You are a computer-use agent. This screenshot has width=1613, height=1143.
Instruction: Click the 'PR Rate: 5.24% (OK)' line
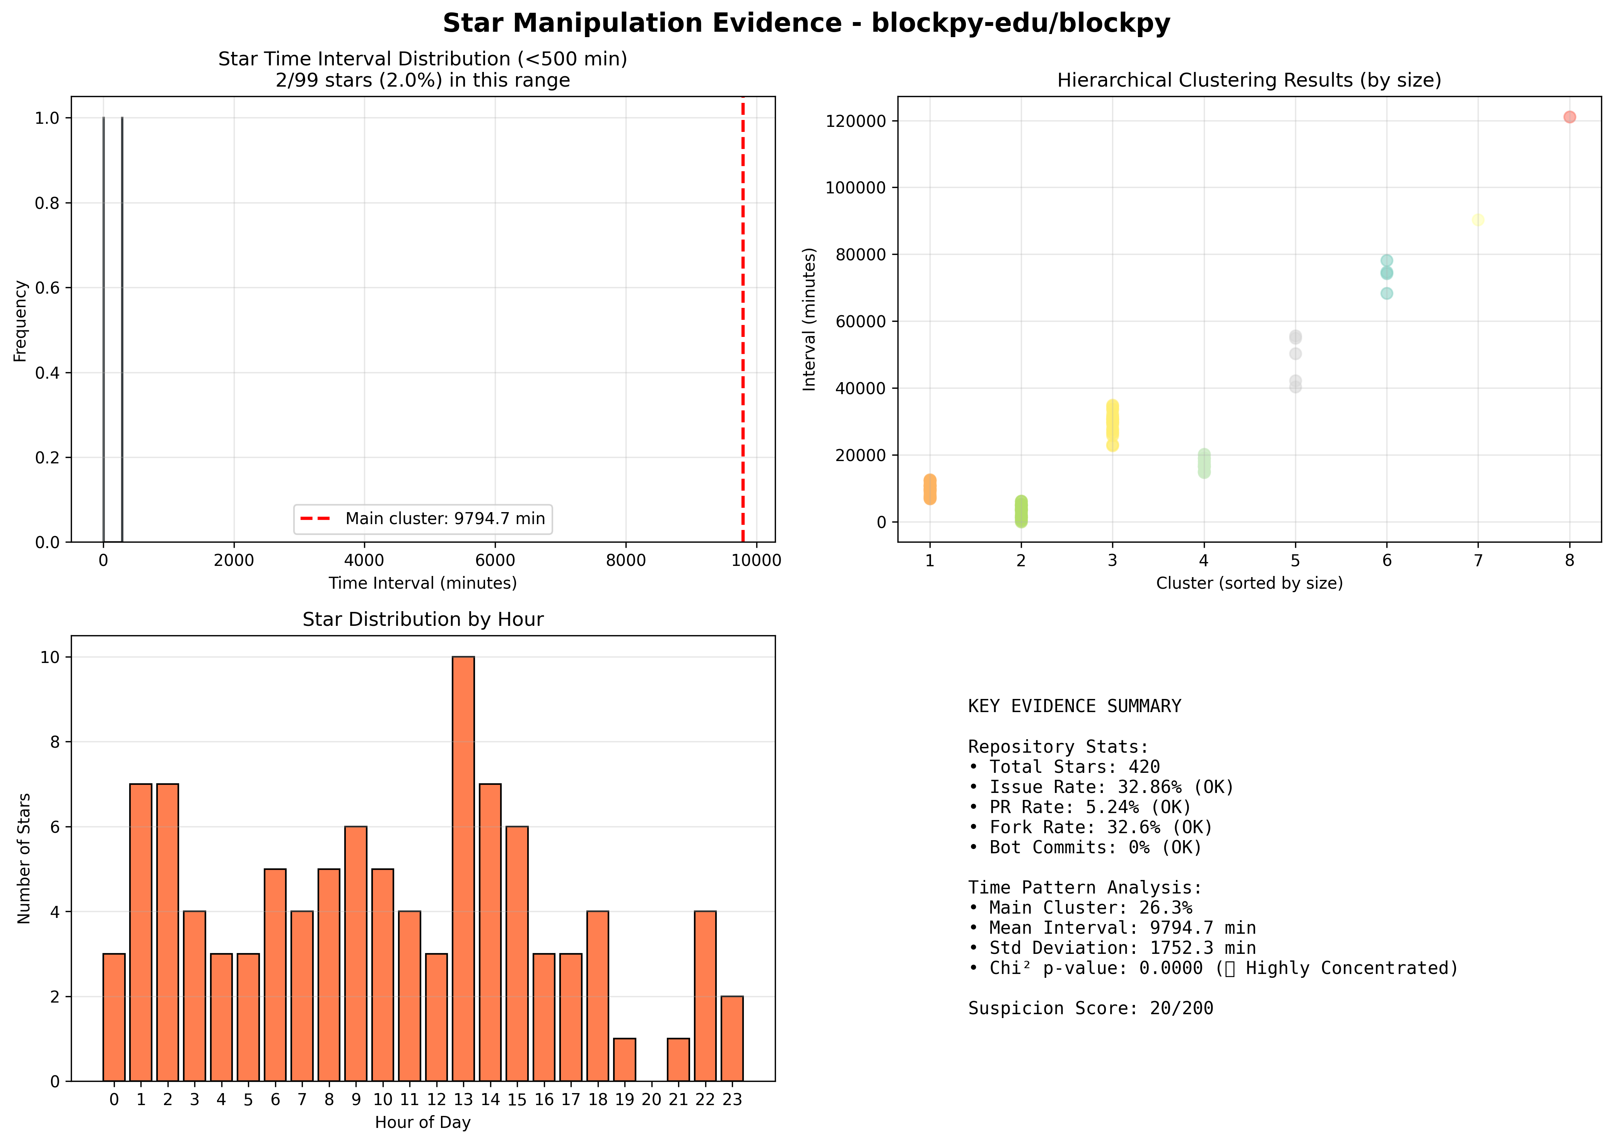[1080, 807]
